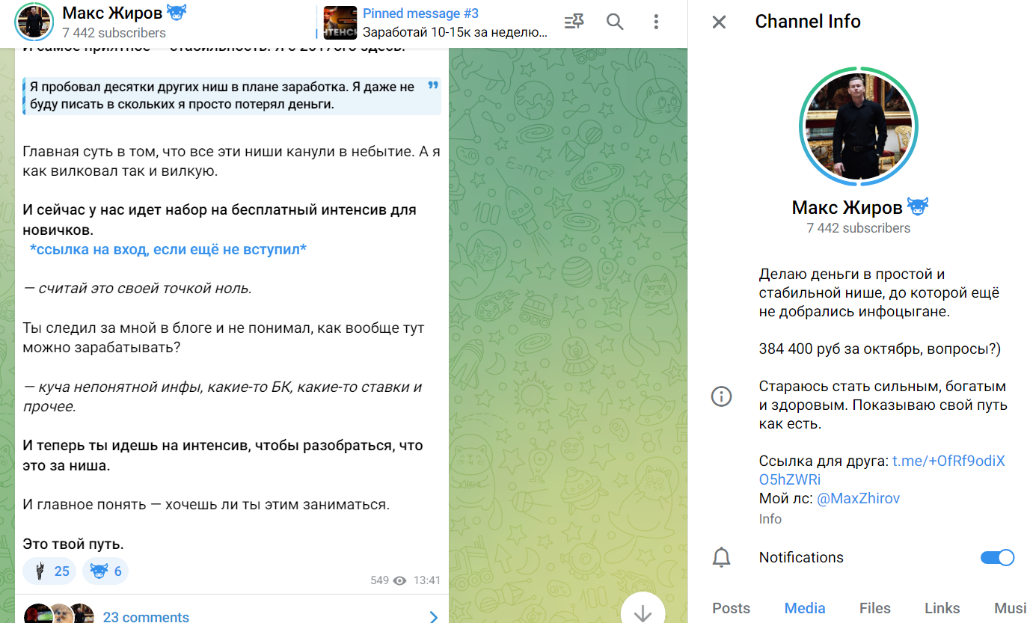Image resolution: width=1027 pixels, height=623 pixels.
Task: Expand the 23 comments thread arrow
Action: click(x=433, y=616)
